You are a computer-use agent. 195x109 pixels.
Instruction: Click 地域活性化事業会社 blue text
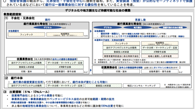[34, 106]
